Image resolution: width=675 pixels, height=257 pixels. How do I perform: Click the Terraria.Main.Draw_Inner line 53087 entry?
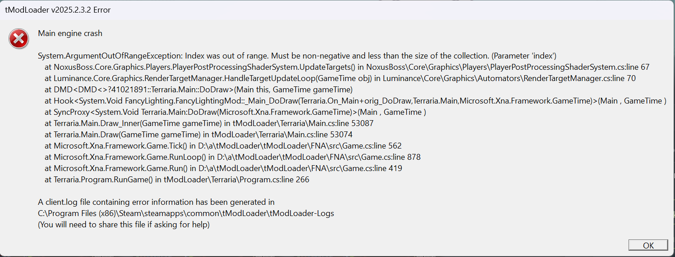(x=209, y=123)
